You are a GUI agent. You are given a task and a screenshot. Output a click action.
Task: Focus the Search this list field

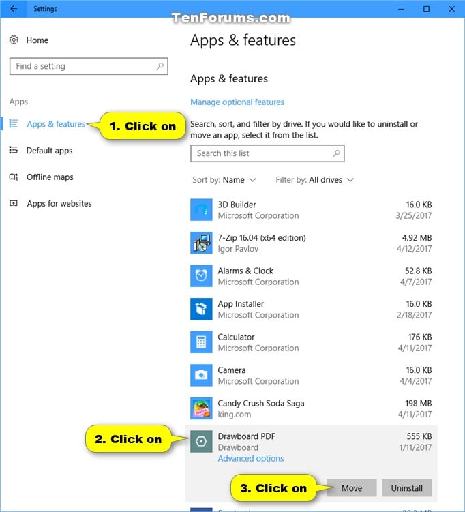point(267,153)
